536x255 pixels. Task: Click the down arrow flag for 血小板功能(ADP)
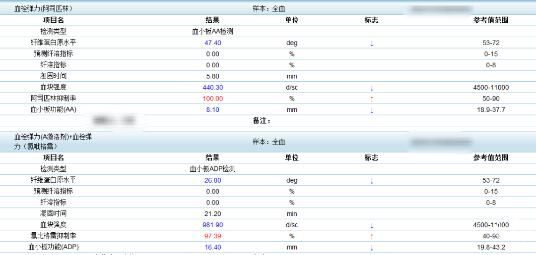tap(372, 248)
